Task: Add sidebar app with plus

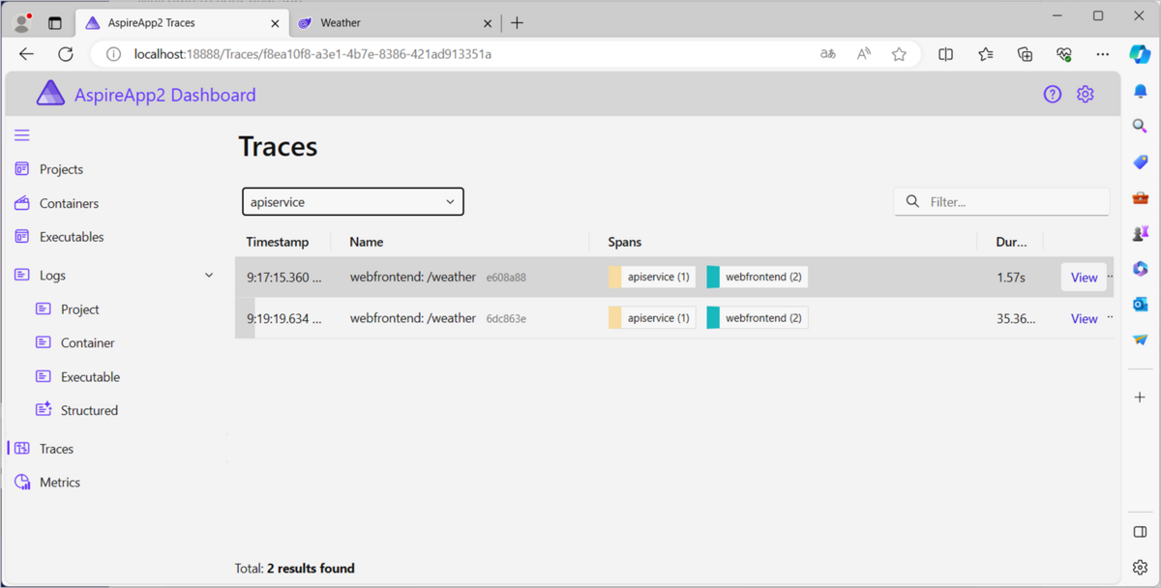Action: (1140, 397)
